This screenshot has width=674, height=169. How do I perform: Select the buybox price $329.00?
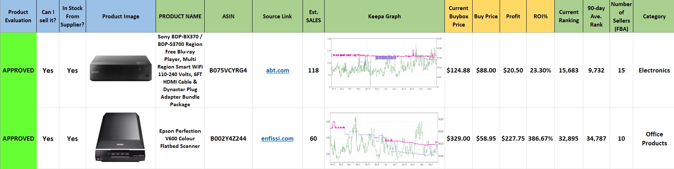pos(459,139)
